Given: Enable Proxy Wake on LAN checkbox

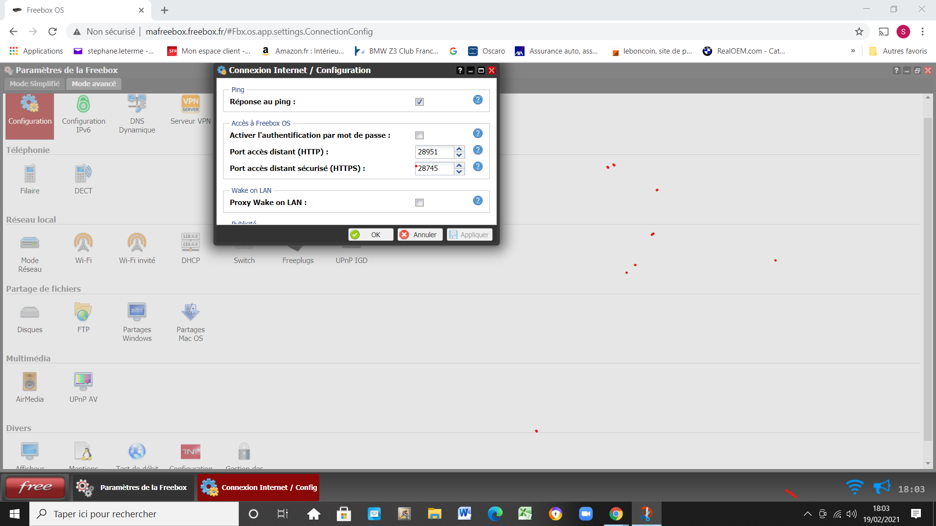Looking at the screenshot, I should pyautogui.click(x=419, y=203).
